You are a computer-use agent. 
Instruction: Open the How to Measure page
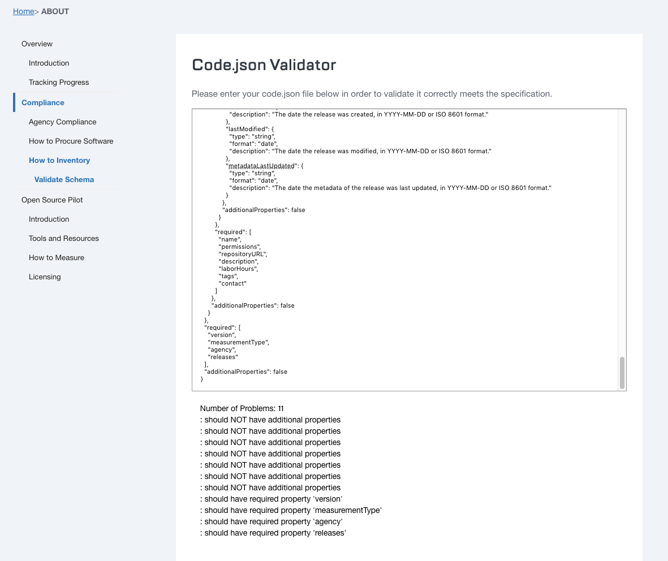tap(57, 257)
